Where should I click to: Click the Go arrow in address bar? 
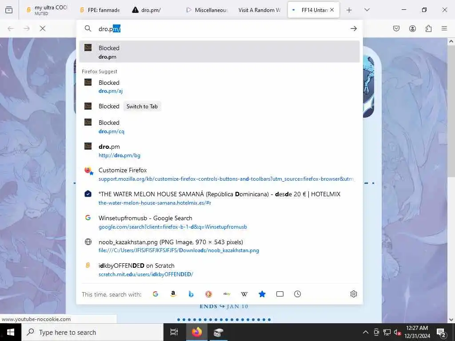[353, 28]
